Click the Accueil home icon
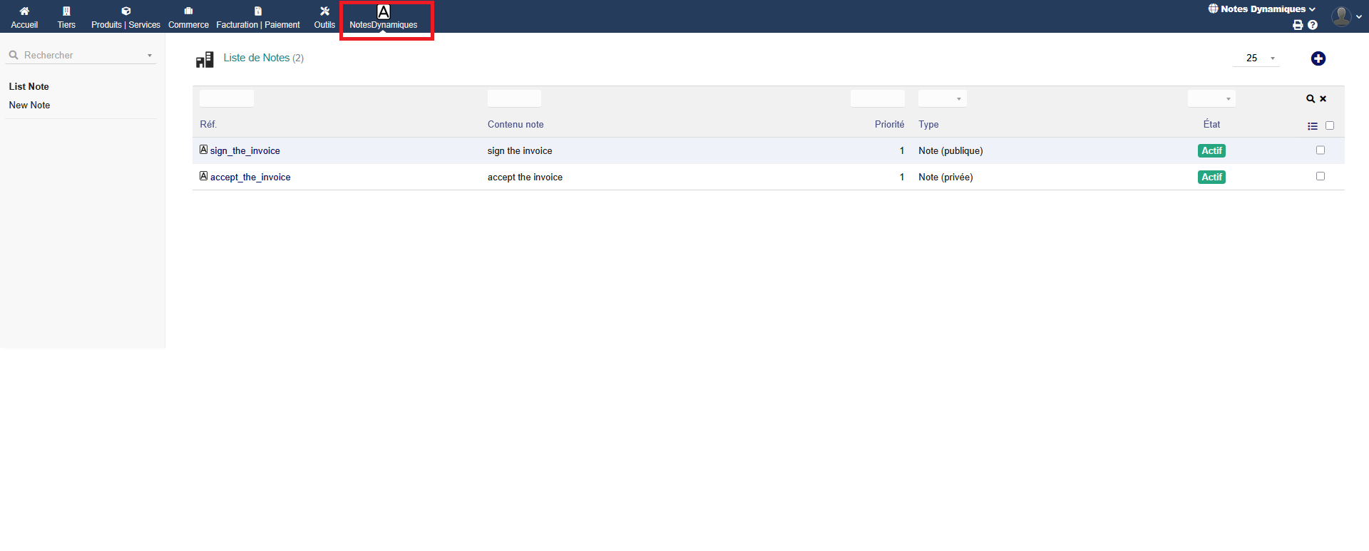The image size is (1369, 551). 24,11
